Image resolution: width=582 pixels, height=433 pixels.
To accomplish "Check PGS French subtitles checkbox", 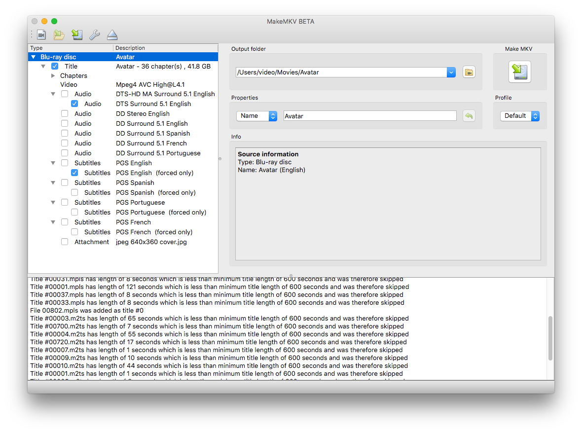I will [x=65, y=222].
